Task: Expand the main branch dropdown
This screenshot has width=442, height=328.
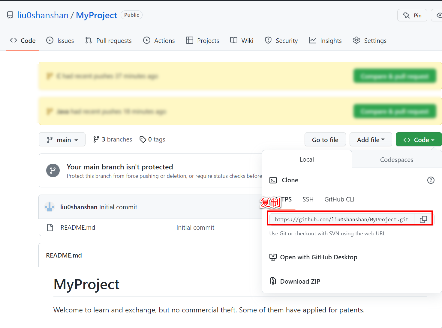Action: coord(62,139)
